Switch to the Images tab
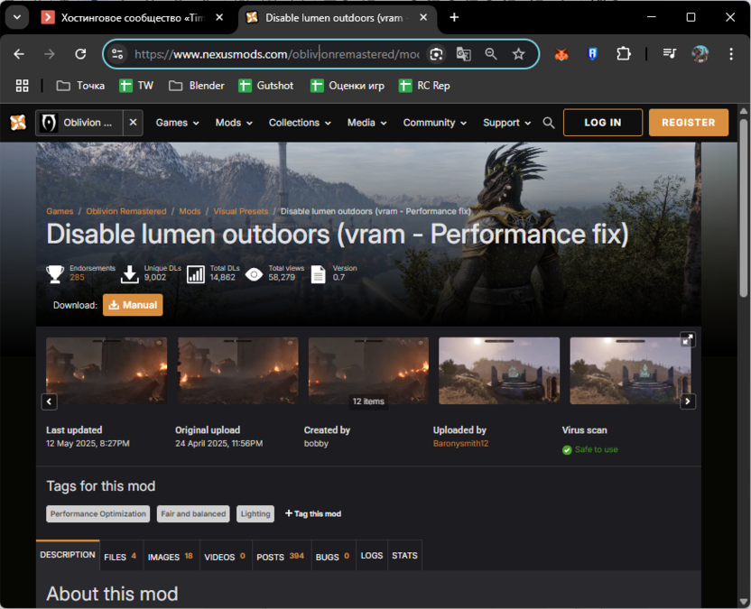The height and width of the screenshot is (609, 751). pos(171,557)
